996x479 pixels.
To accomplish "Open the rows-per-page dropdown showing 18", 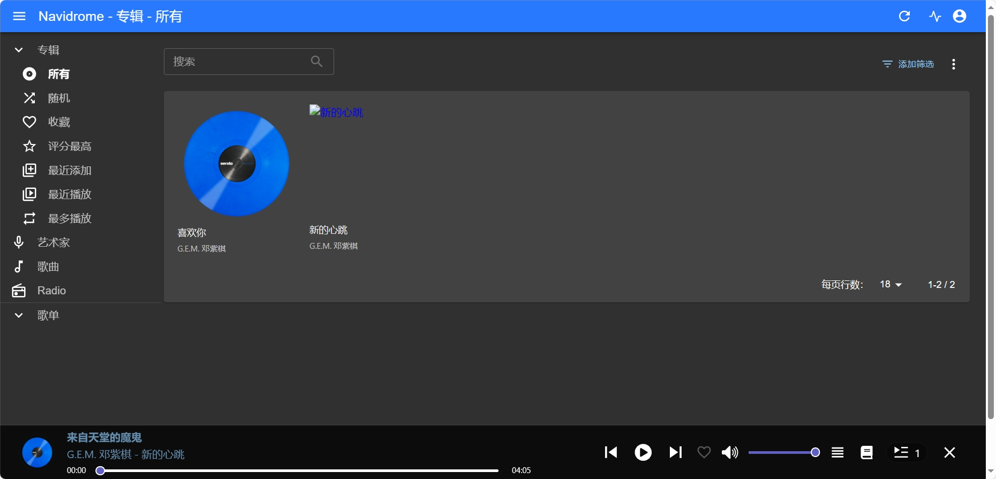I will 891,284.
